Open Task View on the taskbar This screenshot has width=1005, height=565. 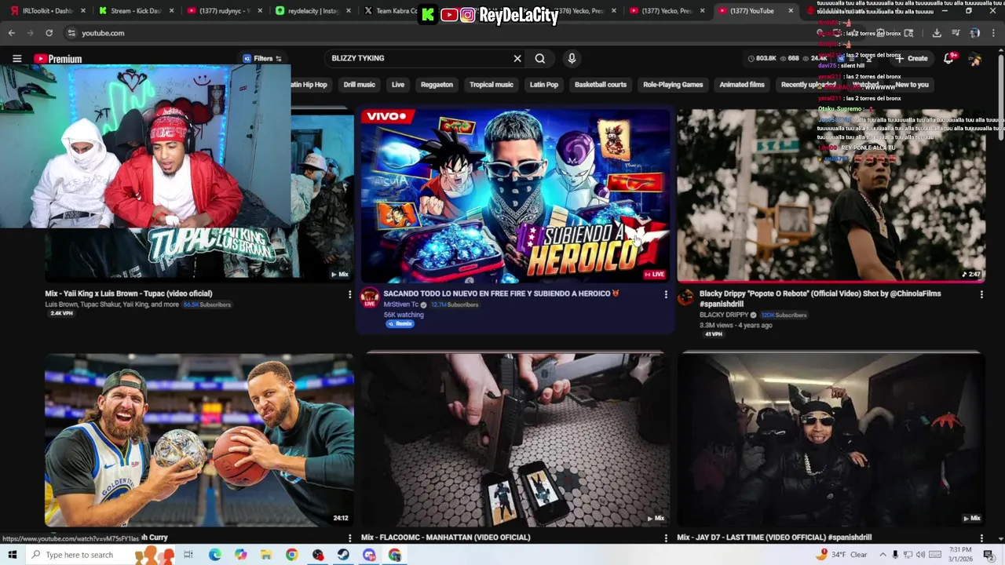coord(188,555)
